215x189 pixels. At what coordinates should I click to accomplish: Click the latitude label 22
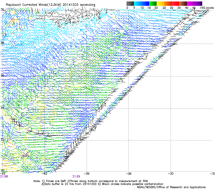pos(2,140)
